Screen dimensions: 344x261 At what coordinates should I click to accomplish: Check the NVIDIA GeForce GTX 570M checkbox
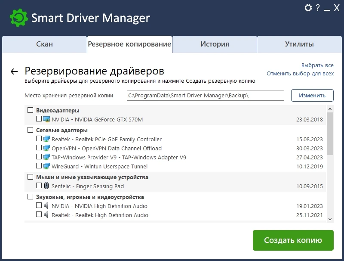(39, 119)
